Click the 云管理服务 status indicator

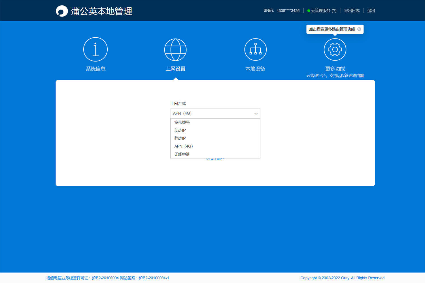point(322,11)
